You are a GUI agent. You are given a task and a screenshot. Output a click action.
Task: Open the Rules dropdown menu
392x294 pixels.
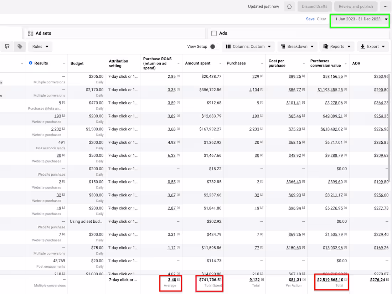point(40,46)
